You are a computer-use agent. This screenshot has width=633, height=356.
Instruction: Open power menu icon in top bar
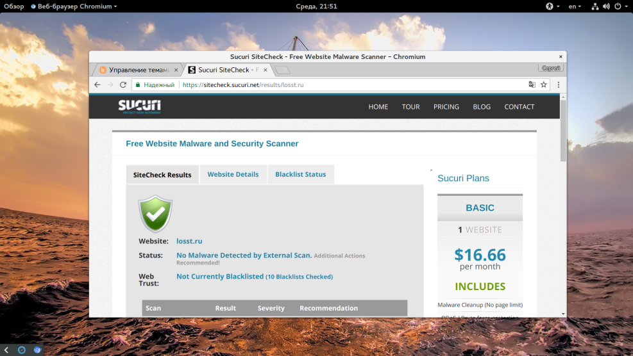618,6
